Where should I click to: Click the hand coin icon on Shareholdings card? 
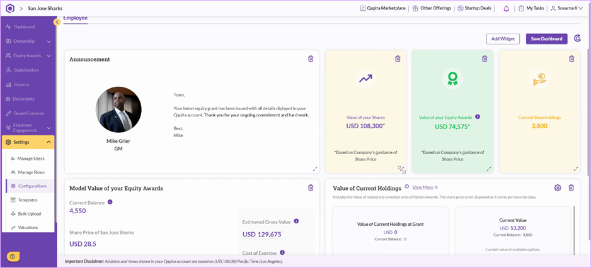[539, 79]
